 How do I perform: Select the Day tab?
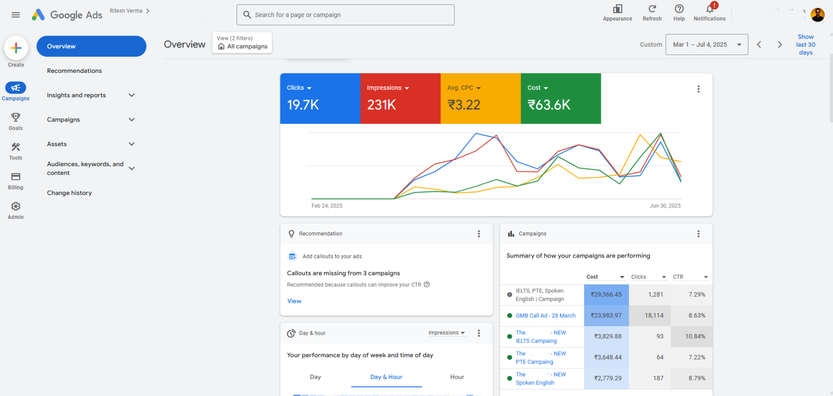point(316,377)
